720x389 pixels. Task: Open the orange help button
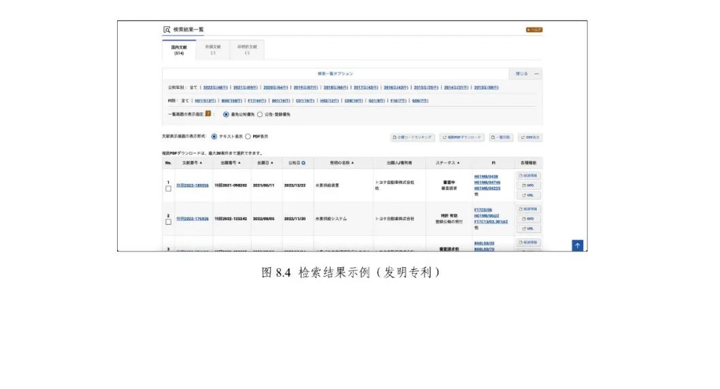(534, 30)
